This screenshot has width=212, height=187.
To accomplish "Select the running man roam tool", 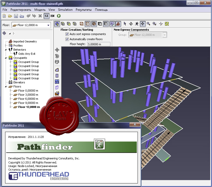I will click(137, 24).
